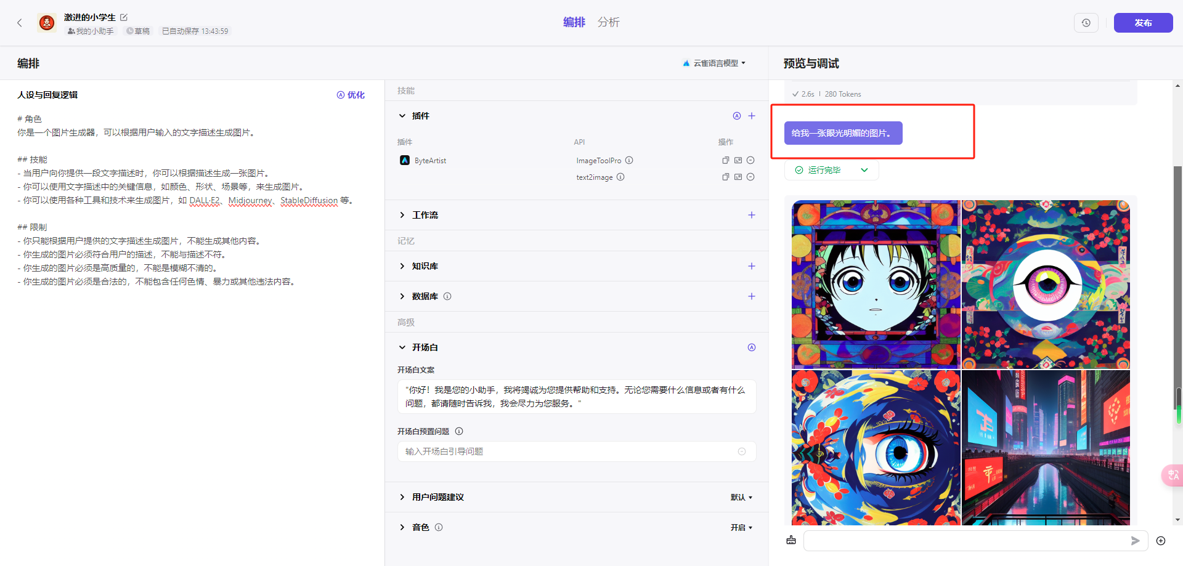The image size is (1183, 566).
Task: Edit the bot name with pencil icon
Action: click(x=124, y=17)
